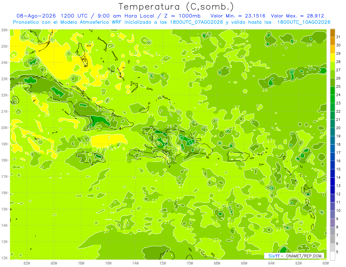This screenshot has height=267, width=346.
Task: Click the "60W" longitude axis label
Action: pyautogui.click(x=326, y=263)
